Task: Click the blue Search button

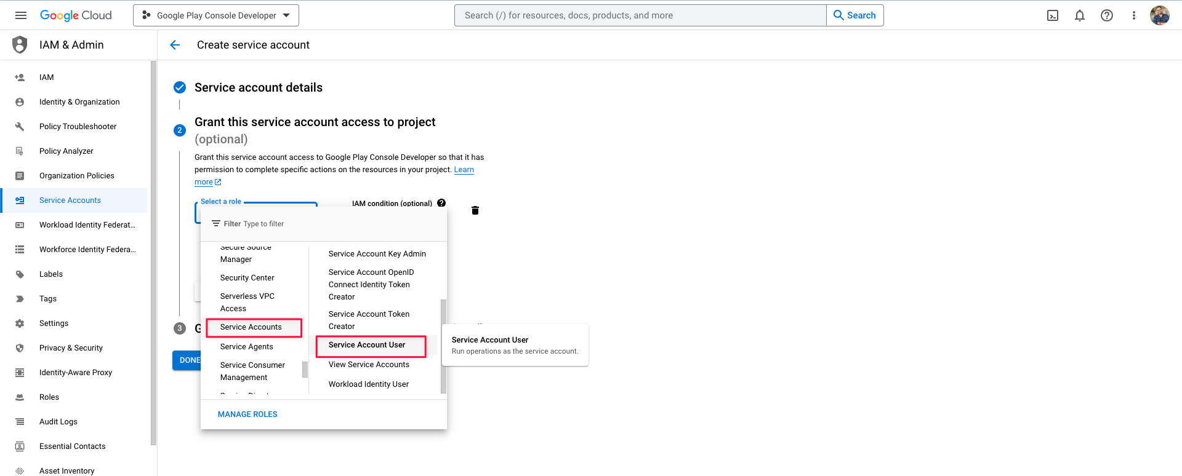Action: pos(854,15)
